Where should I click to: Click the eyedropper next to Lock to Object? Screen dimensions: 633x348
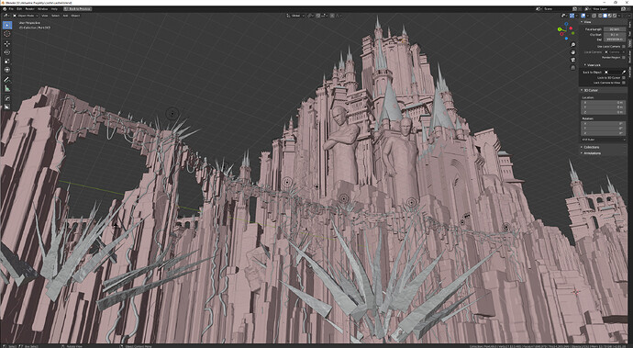coord(624,73)
